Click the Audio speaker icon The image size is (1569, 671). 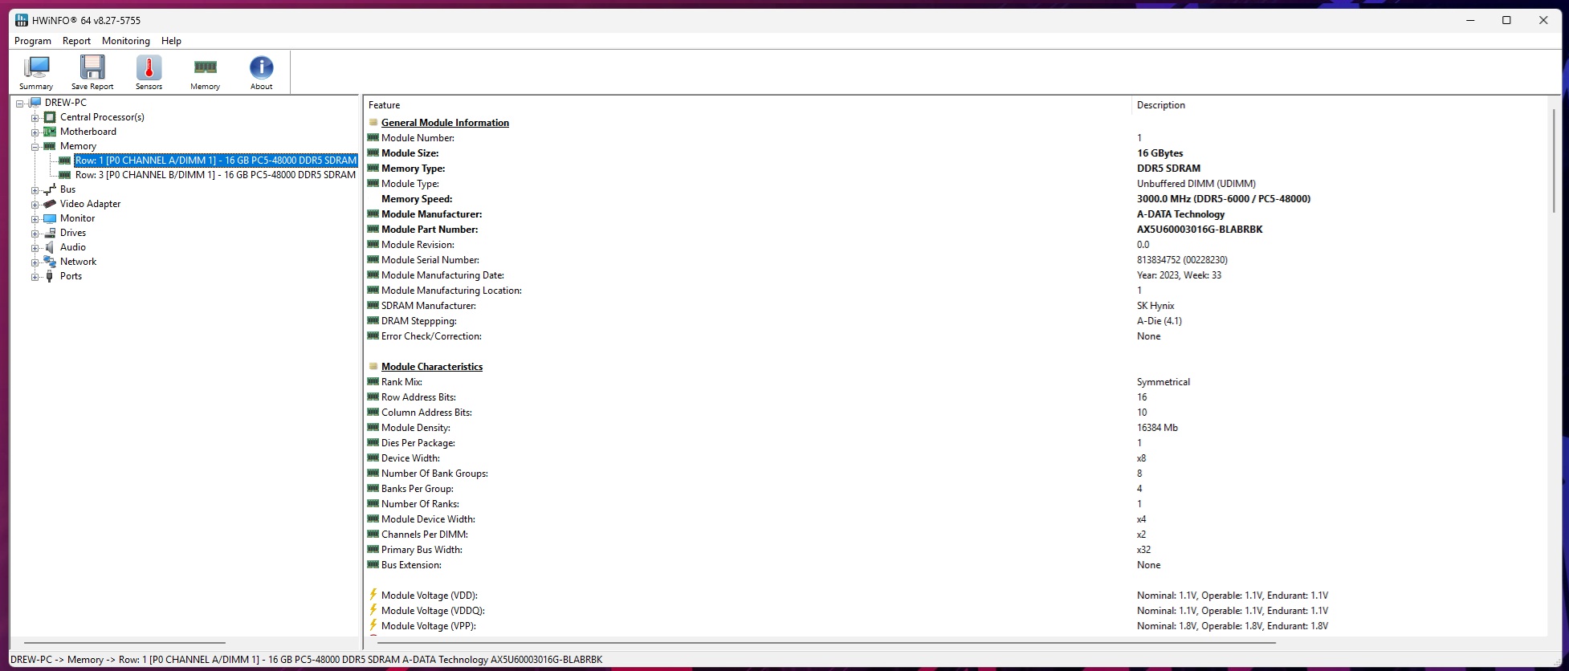coord(50,247)
